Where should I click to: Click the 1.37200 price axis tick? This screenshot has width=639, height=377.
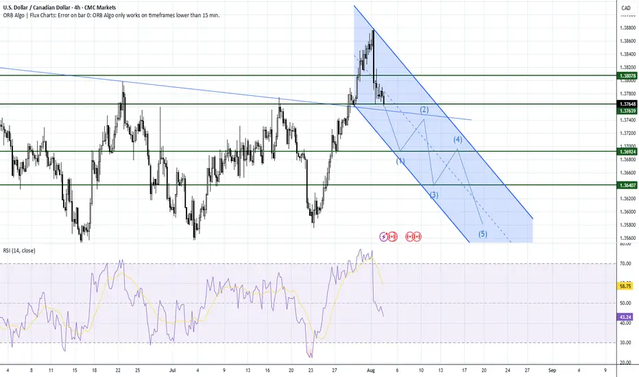coord(627,133)
